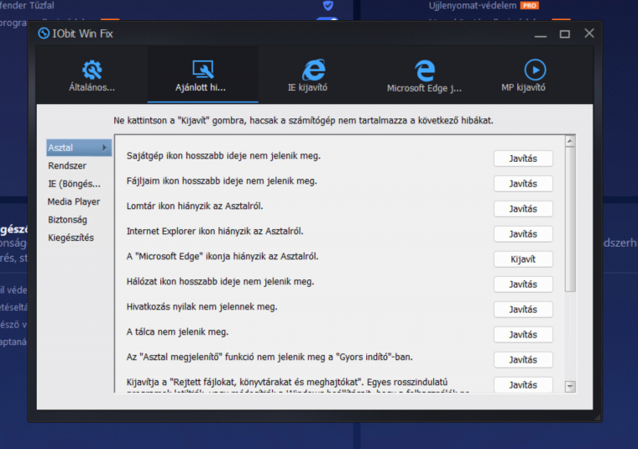Image resolution: width=638 pixels, height=449 pixels.
Task: Select the Ajánlott hi... tab icon
Action: pyautogui.click(x=202, y=69)
